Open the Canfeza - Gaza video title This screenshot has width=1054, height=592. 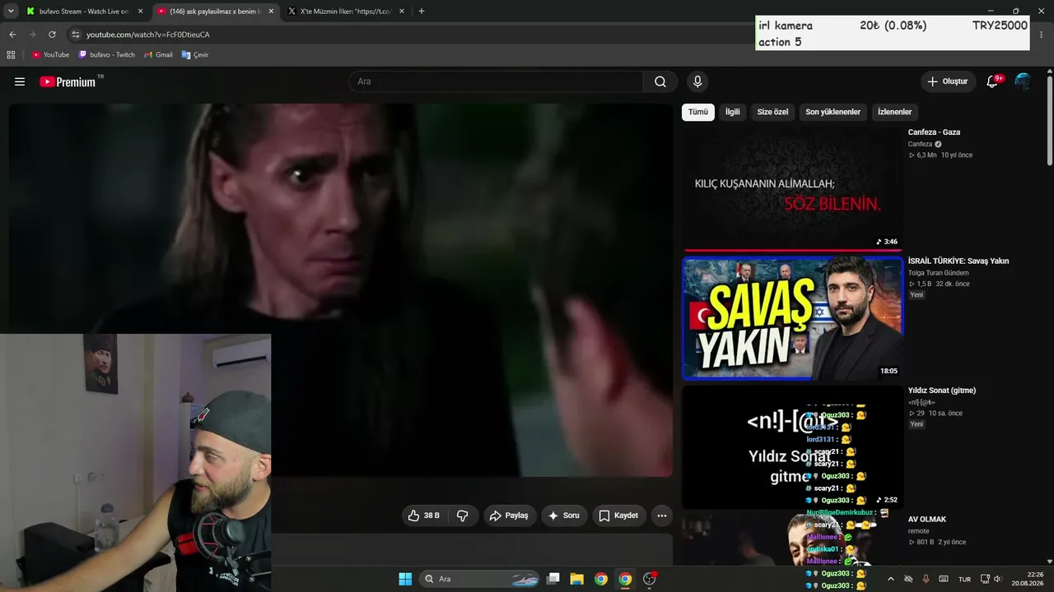click(x=934, y=132)
